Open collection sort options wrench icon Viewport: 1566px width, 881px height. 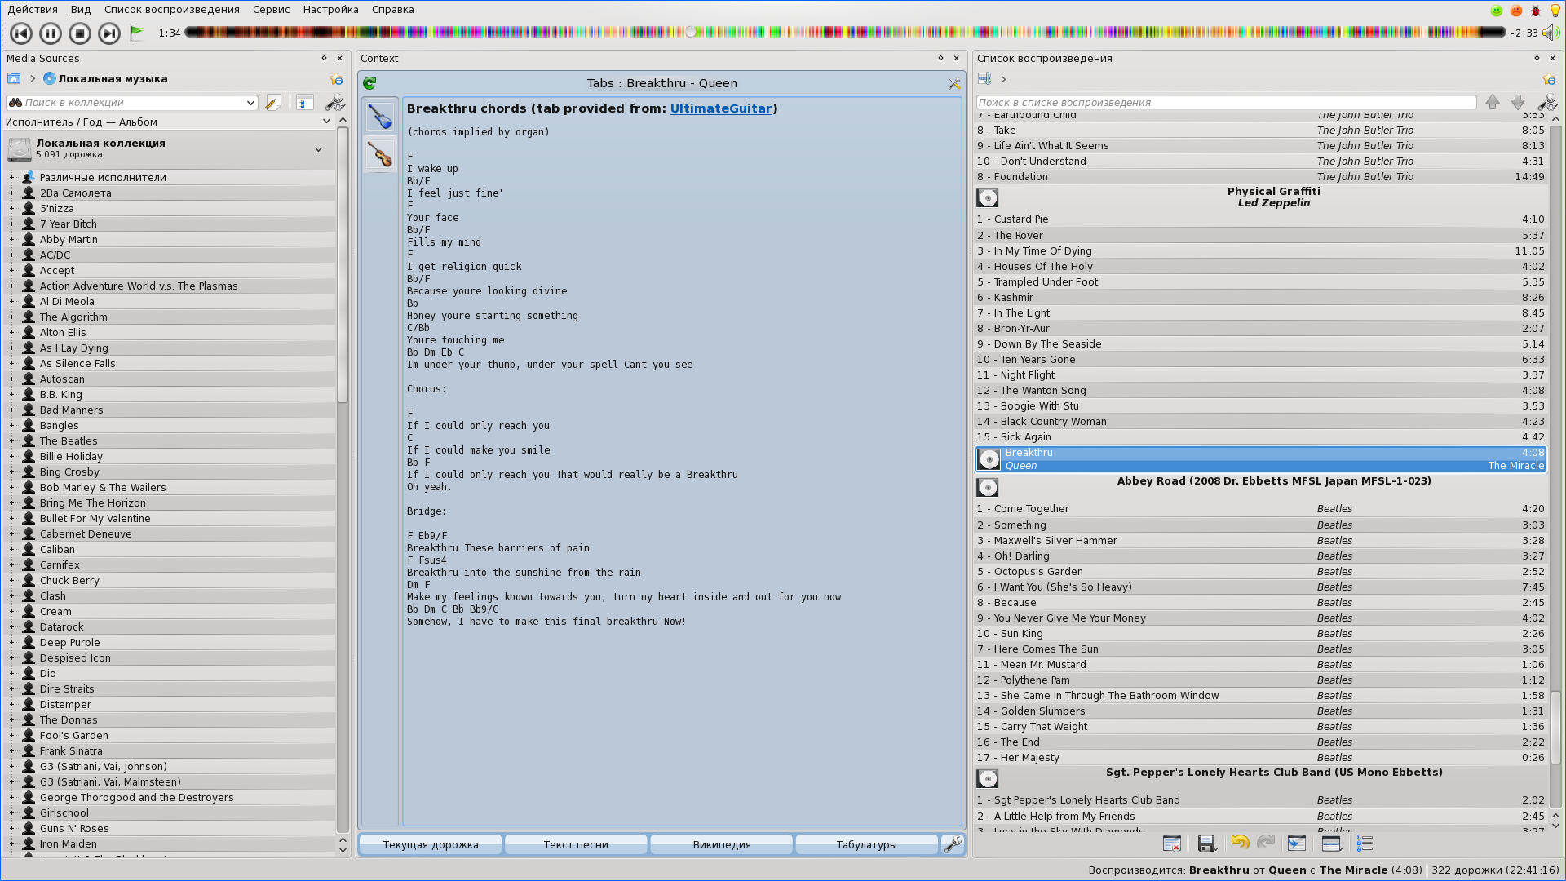click(334, 103)
